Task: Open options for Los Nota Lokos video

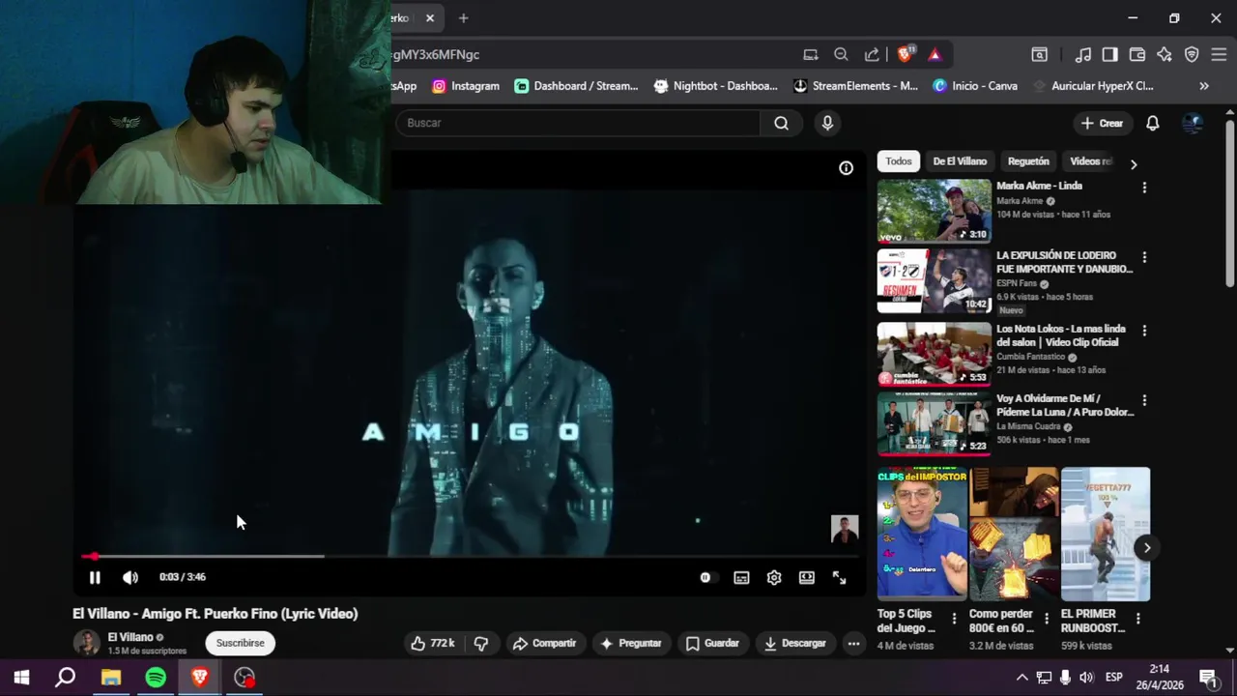Action: pos(1144,331)
